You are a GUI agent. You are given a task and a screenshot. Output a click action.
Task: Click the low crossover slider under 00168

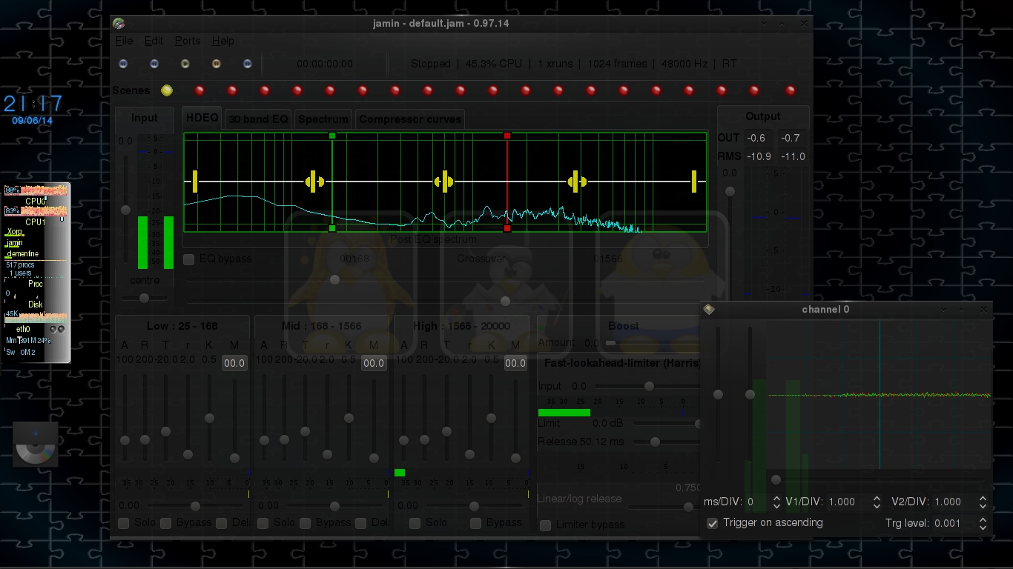click(334, 279)
